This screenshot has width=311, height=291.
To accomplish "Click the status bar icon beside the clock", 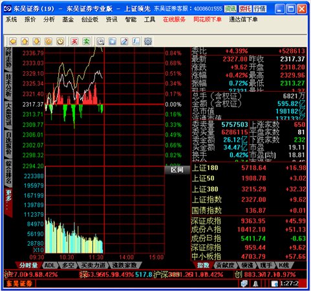I will click(x=274, y=284).
